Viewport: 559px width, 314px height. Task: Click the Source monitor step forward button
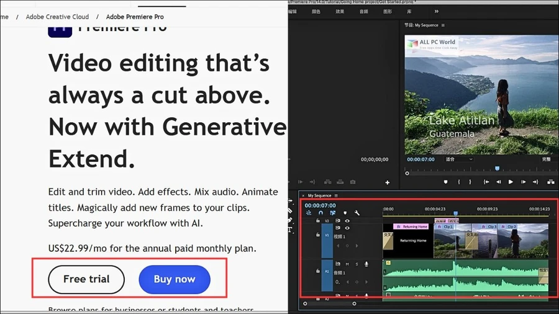300,182
